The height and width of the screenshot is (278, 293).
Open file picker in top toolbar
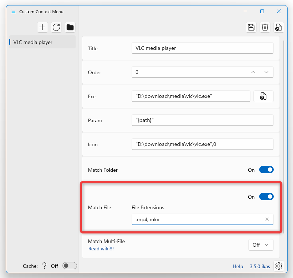[278, 27]
